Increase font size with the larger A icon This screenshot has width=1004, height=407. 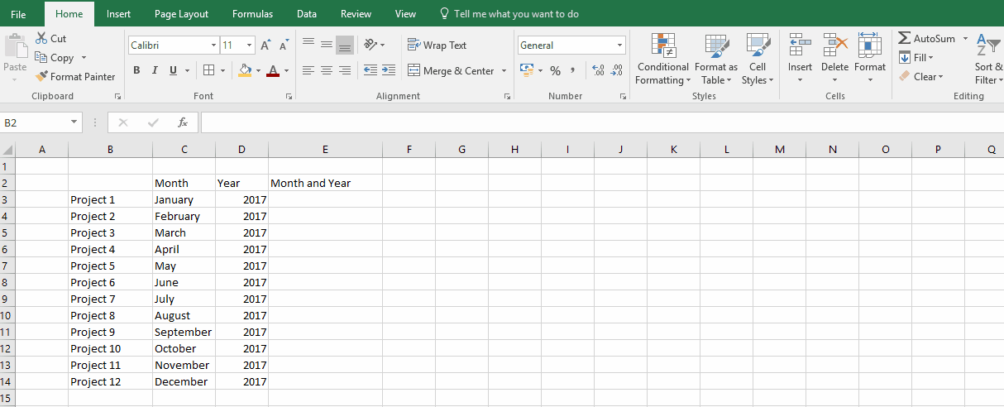[265, 45]
